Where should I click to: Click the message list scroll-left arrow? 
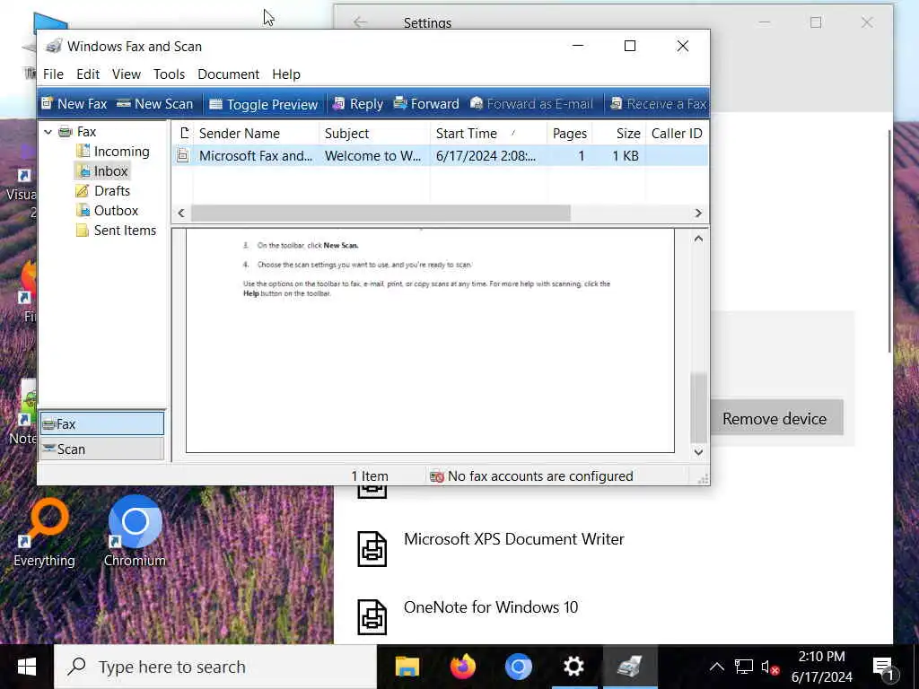coord(181,214)
